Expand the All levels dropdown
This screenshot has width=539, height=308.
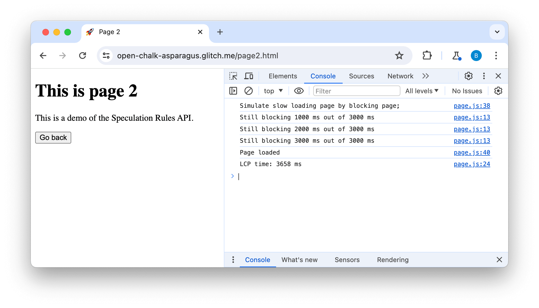point(422,91)
